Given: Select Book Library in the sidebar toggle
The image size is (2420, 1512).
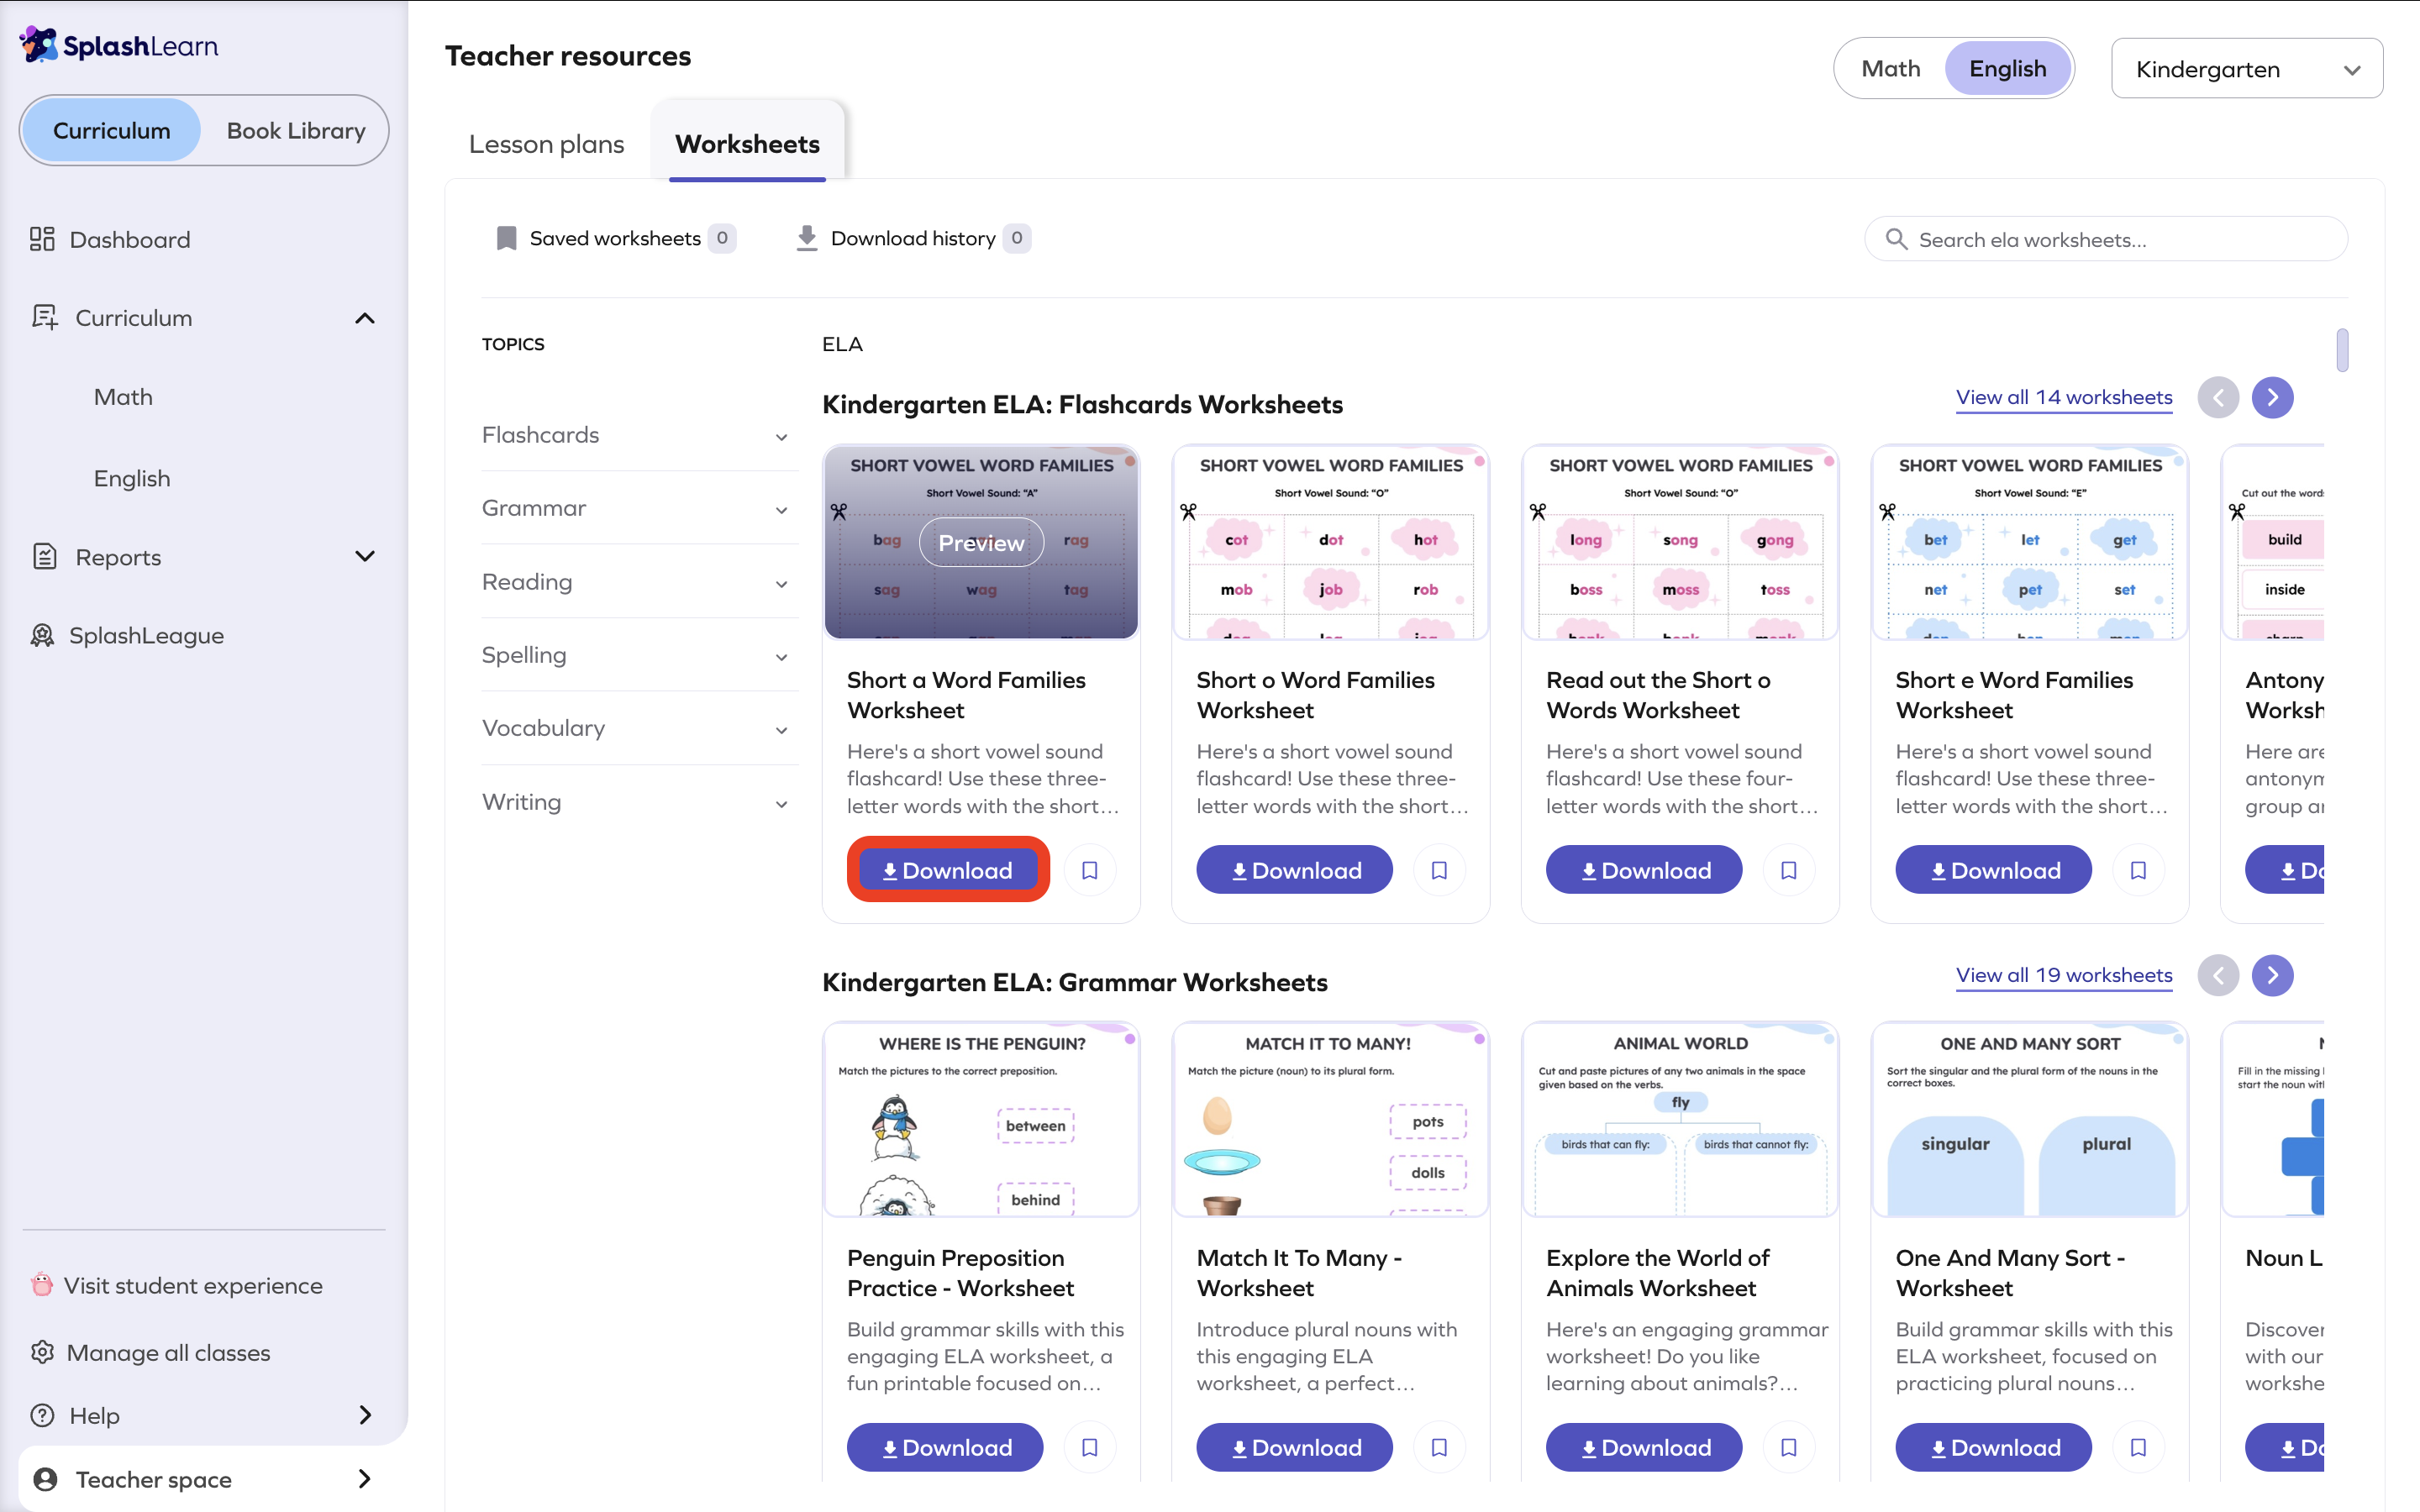Looking at the screenshot, I should click(296, 130).
